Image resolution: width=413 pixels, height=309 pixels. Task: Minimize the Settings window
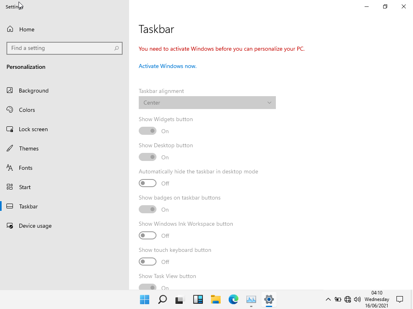pos(367,6)
